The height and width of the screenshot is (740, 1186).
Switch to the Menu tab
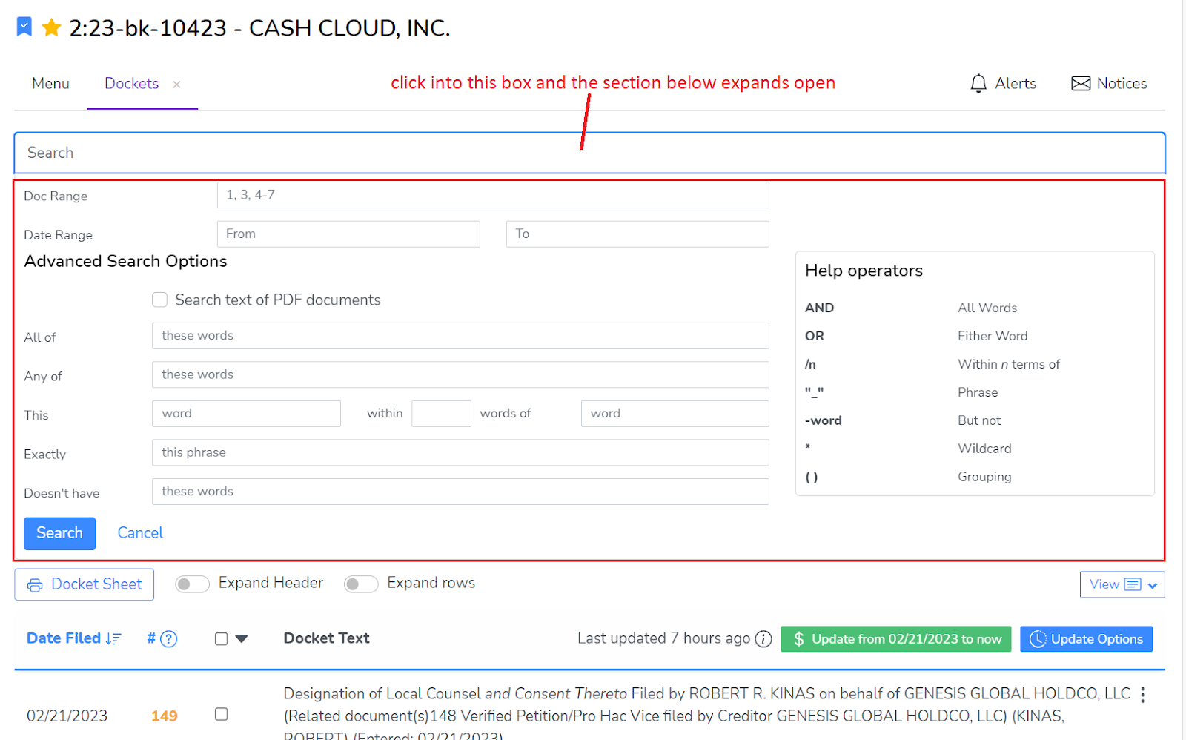click(50, 84)
